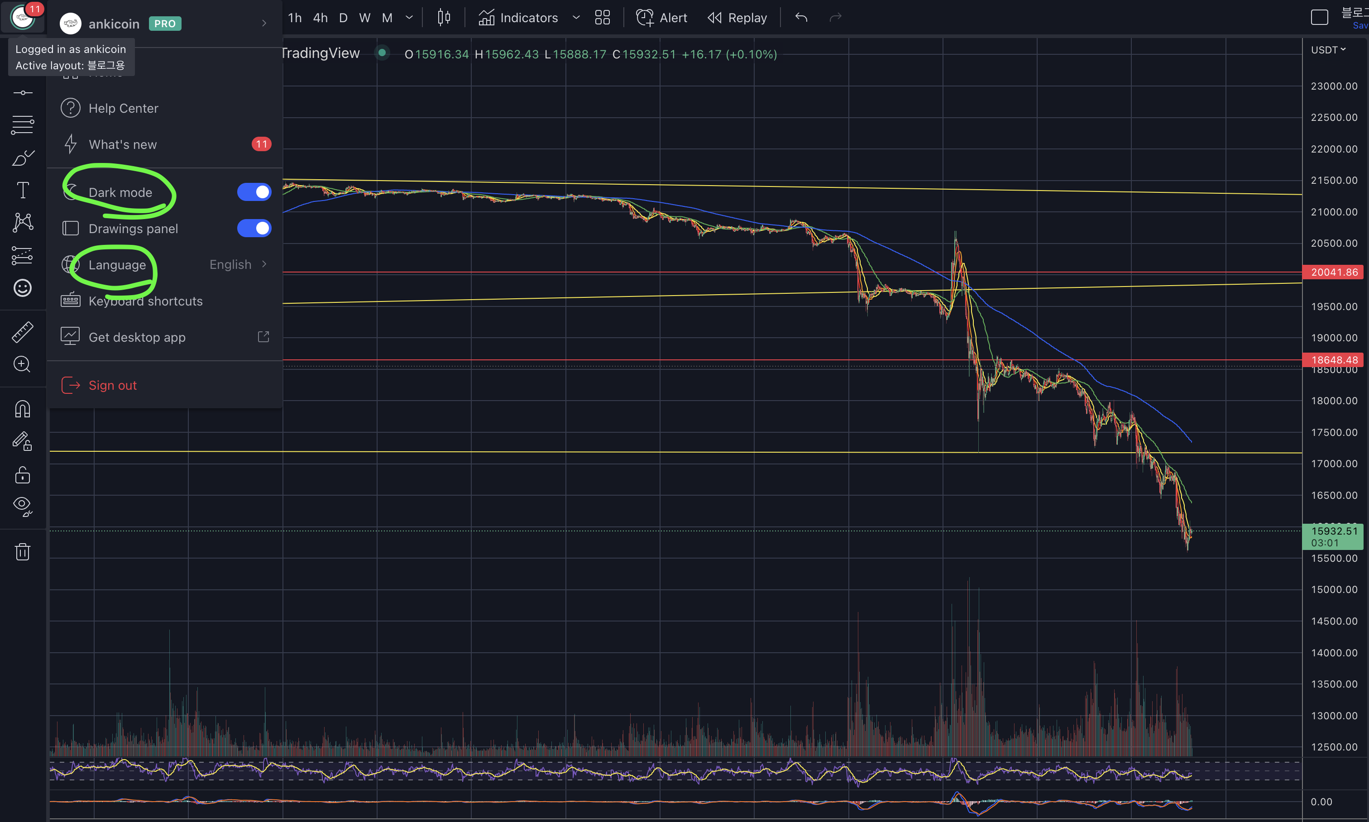Open the layout grid selector icon

(602, 18)
